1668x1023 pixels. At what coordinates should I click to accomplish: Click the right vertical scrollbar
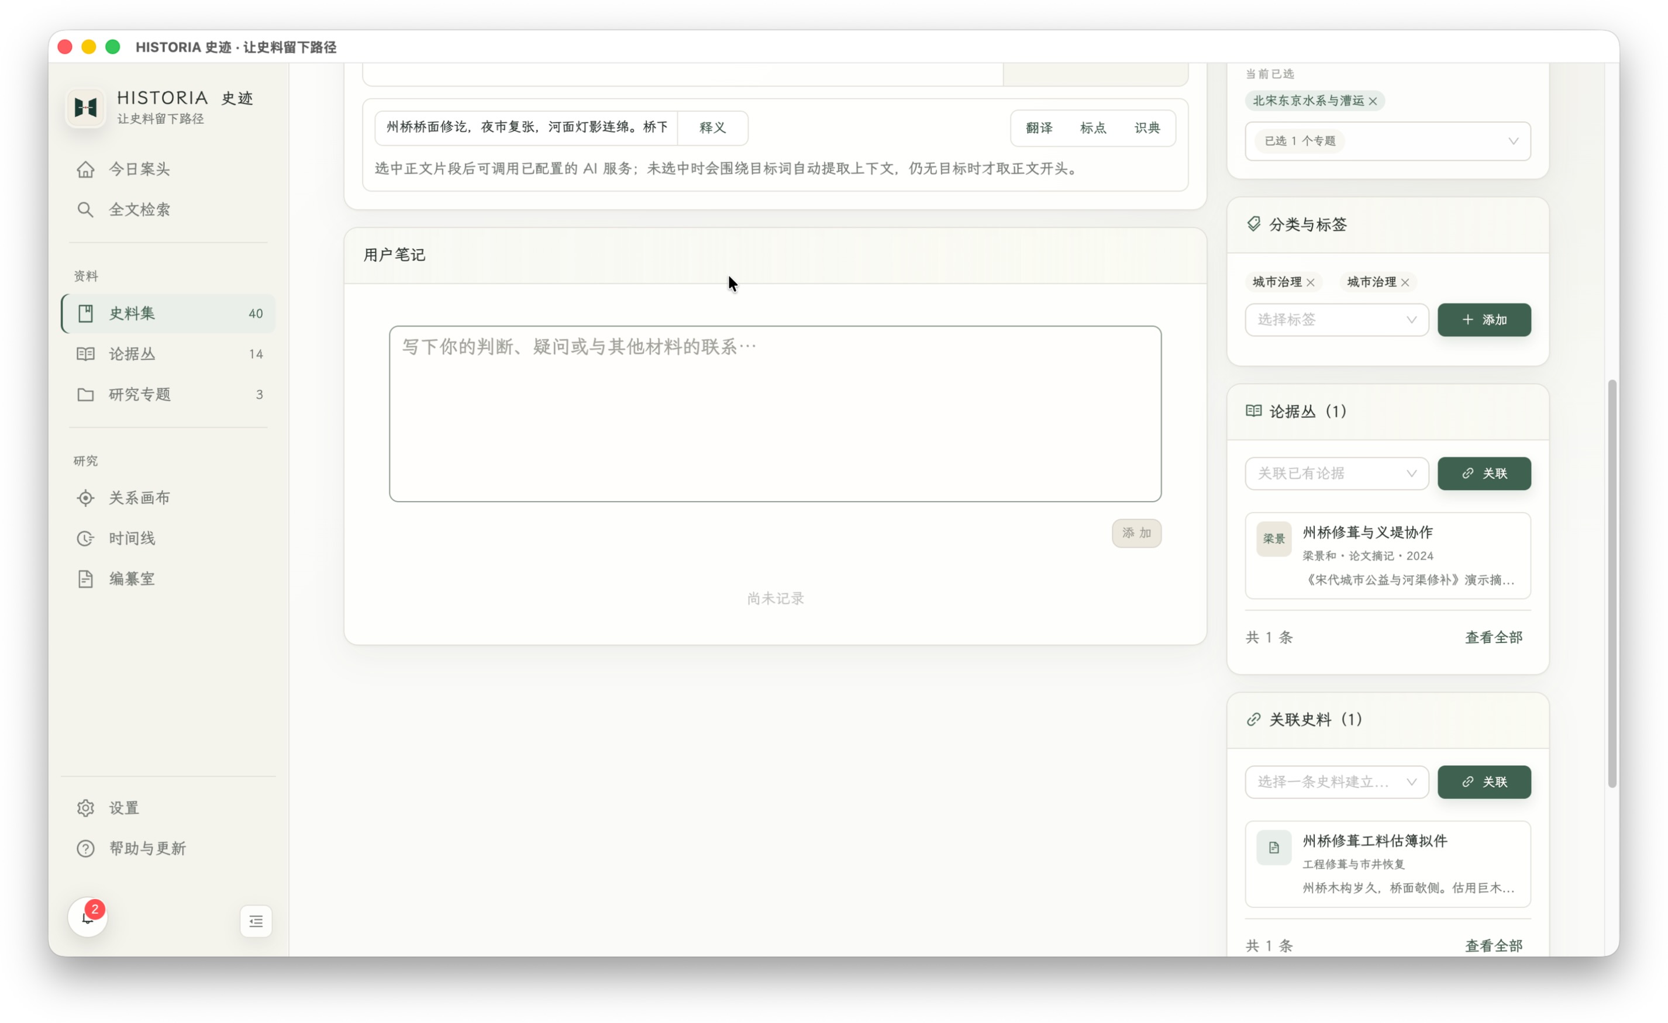[x=1612, y=583]
